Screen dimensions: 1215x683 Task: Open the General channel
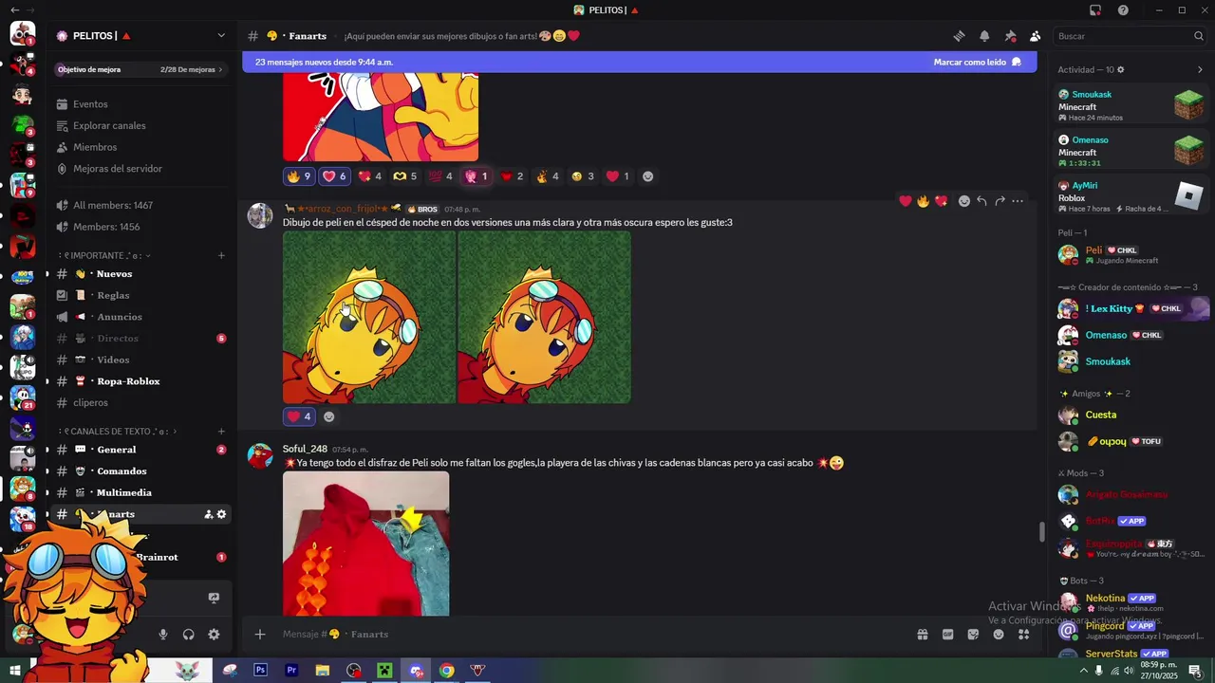[x=140, y=450]
